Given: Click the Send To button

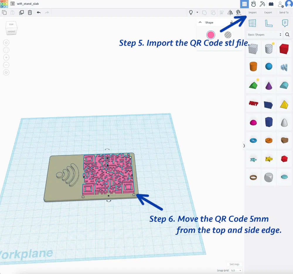Looking at the screenshot, I should click(284, 13).
